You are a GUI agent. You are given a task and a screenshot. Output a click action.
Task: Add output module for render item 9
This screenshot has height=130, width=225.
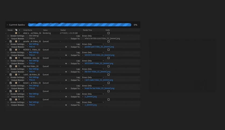point(66,105)
